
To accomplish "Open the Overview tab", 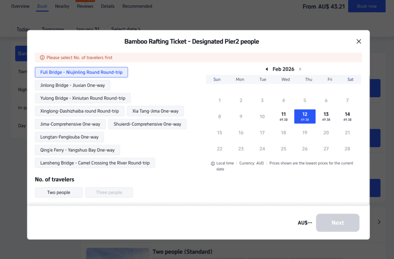I will coord(20,6).
